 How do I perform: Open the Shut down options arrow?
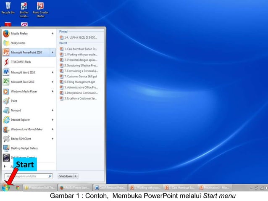(76, 177)
